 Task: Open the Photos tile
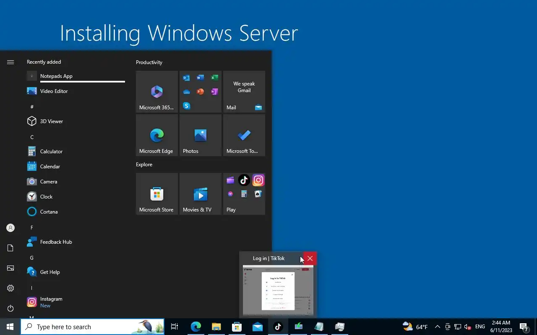[x=201, y=135]
